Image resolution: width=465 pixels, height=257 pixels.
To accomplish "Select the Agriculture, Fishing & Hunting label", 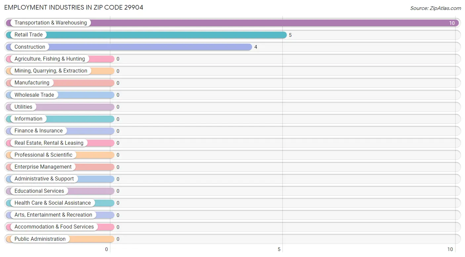I will click(x=50, y=59).
